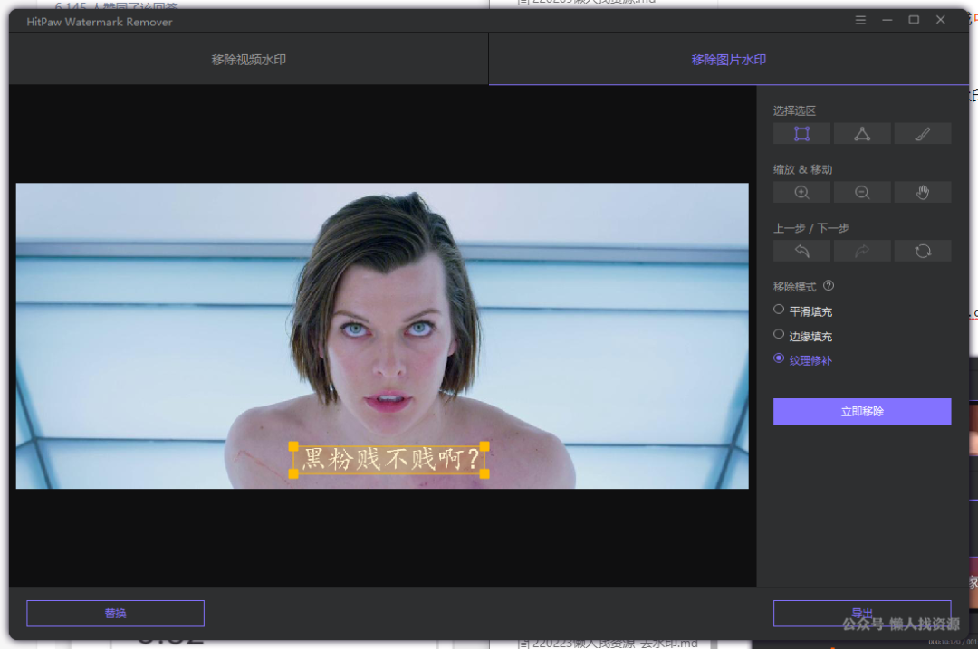Screen dimensions: 978x649
Task: Undo the last step
Action: point(801,251)
